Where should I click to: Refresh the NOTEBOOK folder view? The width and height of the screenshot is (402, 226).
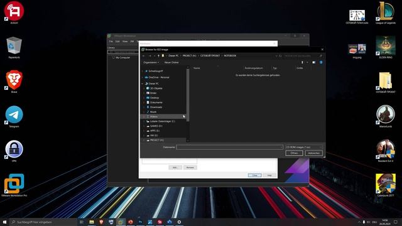(x=280, y=56)
